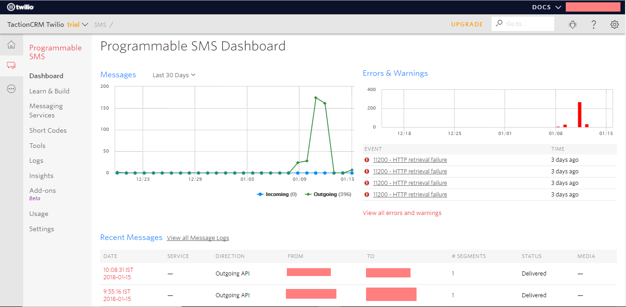Open Messaging Services
Image resolution: width=626 pixels, height=307 pixels.
(x=46, y=111)
